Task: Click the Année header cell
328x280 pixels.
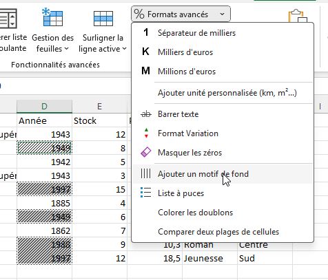Action: (x=44, y=120)
